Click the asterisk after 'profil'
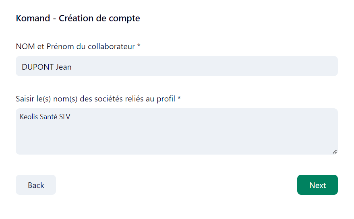 [179, 99]
